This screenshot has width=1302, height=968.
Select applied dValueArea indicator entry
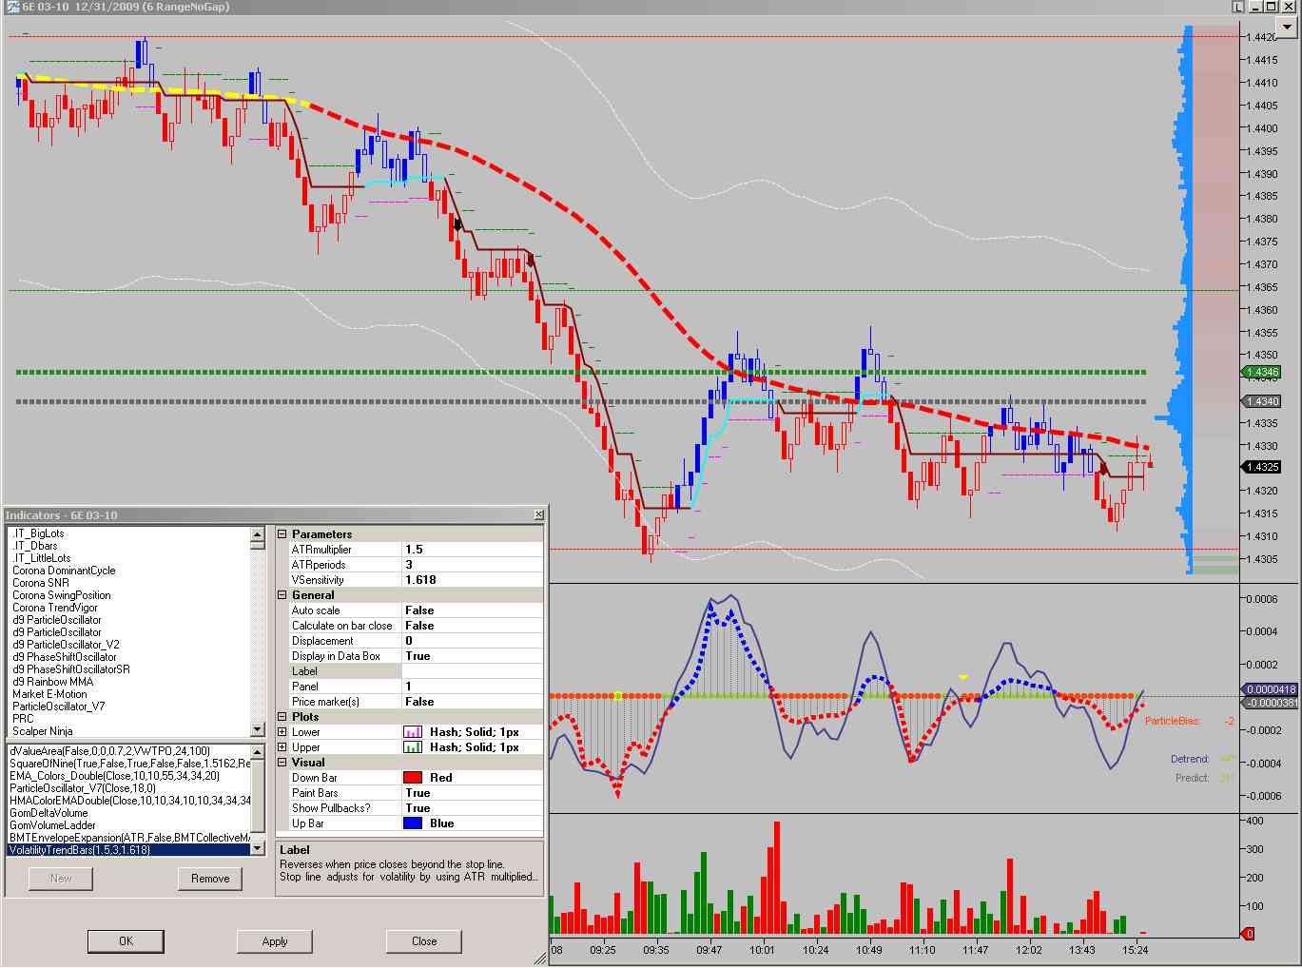pyautogui.click(x=128, y=751)
